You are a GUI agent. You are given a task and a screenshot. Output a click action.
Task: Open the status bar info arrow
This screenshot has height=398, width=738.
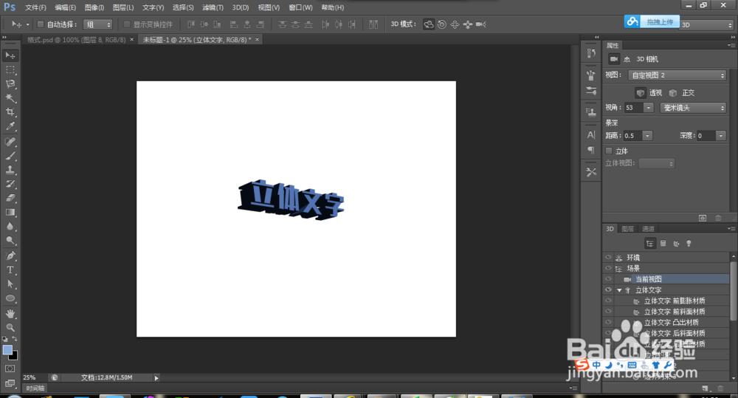(x=156, y=378)
